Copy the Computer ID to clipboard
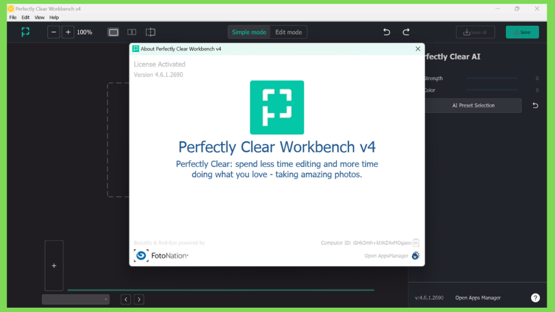The height and width of the screenshot is (312, 555). point(416,243)
